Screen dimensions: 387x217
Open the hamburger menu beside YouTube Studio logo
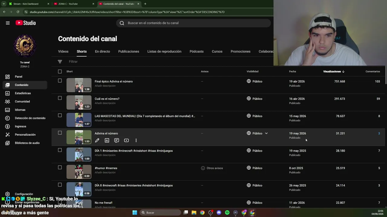[8, 23]
